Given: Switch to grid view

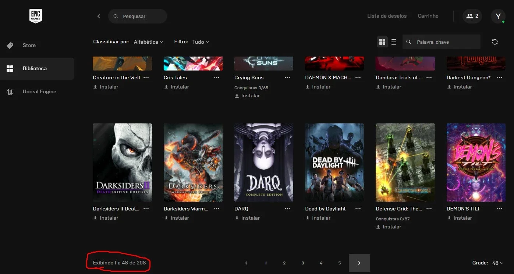Looking at the screenshot, I should point(382,42).
